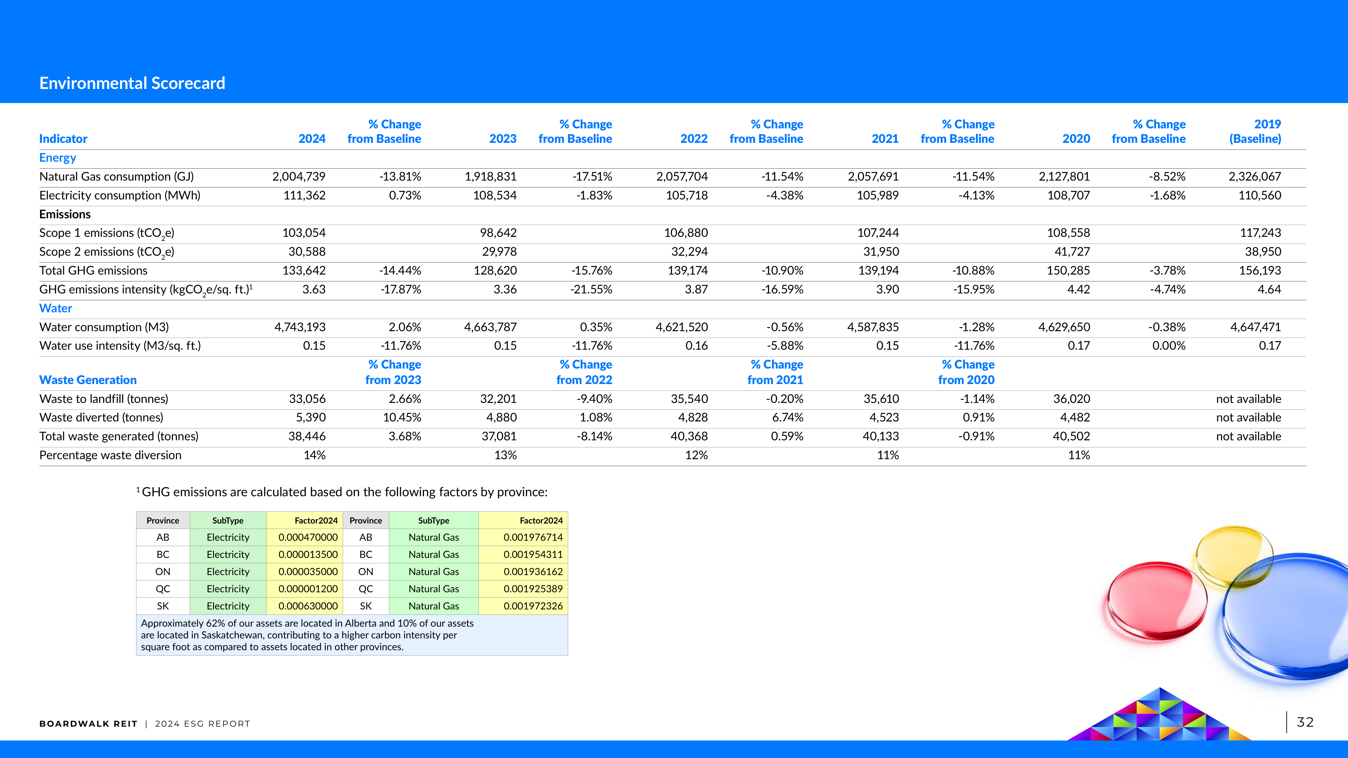Viewport: 1348px width, 758px height.
Task: Select Scope 1 emissions row label
Action: pyautogui.click(x=107, y=233)
